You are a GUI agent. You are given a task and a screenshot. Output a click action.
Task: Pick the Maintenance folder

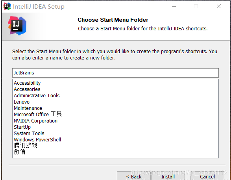pyautogui.click(x=28, y=108)
